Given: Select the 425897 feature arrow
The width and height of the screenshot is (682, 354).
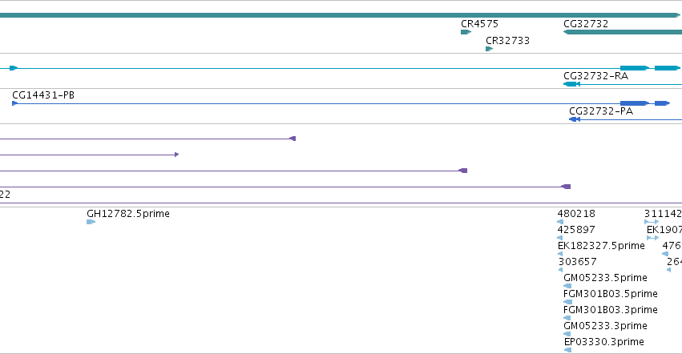Looking at the screenshot, I should point(559,238).
